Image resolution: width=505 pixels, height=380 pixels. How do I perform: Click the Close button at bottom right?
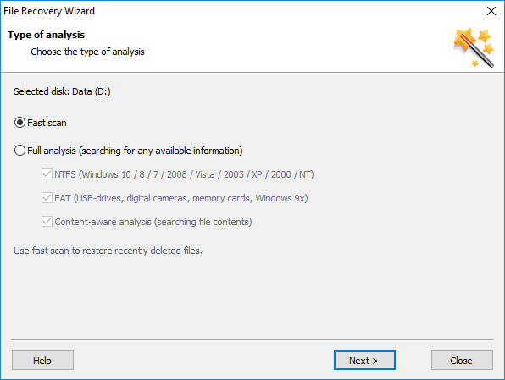tap(462, 360)
